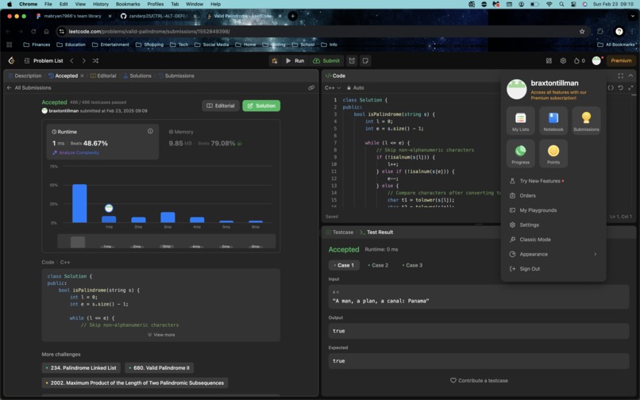Switch to the Solutions tab

click(x=137, y=75)
